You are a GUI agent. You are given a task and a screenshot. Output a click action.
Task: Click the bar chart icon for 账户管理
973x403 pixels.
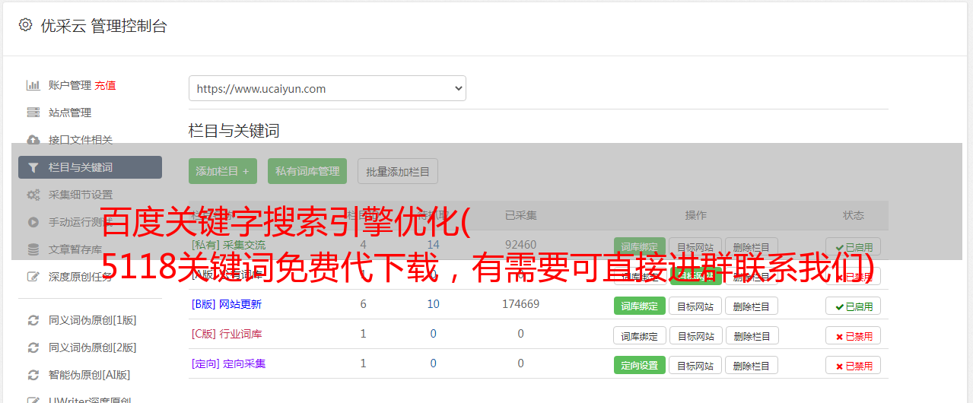33,85
